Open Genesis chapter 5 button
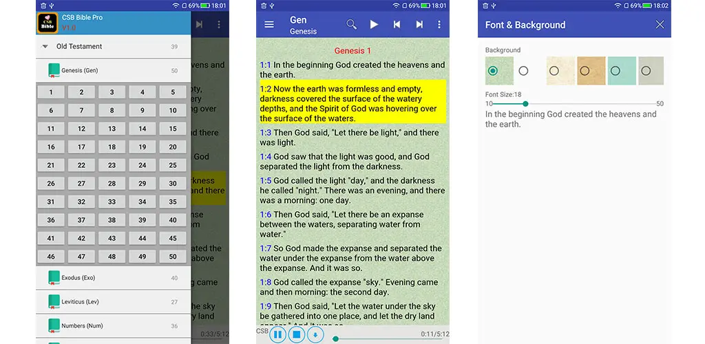The height and width of the screenshot is (344, 705). [173, 92]
